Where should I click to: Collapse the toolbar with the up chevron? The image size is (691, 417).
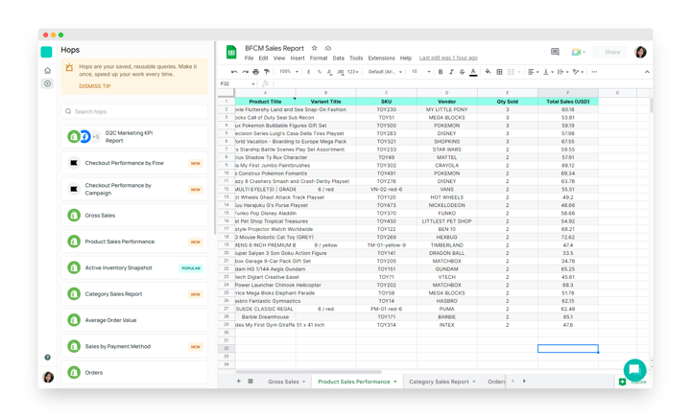(x=647, y=72)
